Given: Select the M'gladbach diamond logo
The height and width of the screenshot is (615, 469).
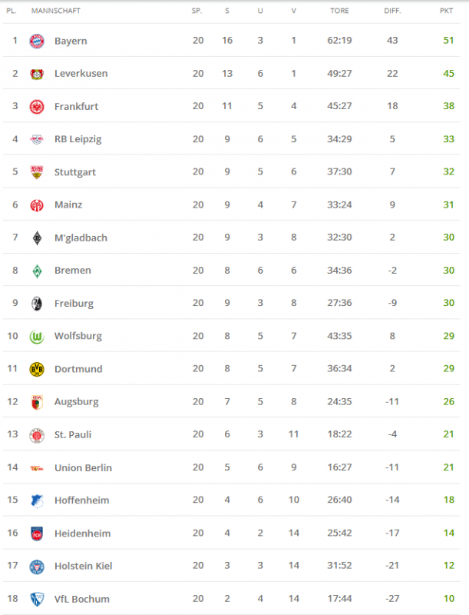Looking at the screenshot, I should pos(37,238).
